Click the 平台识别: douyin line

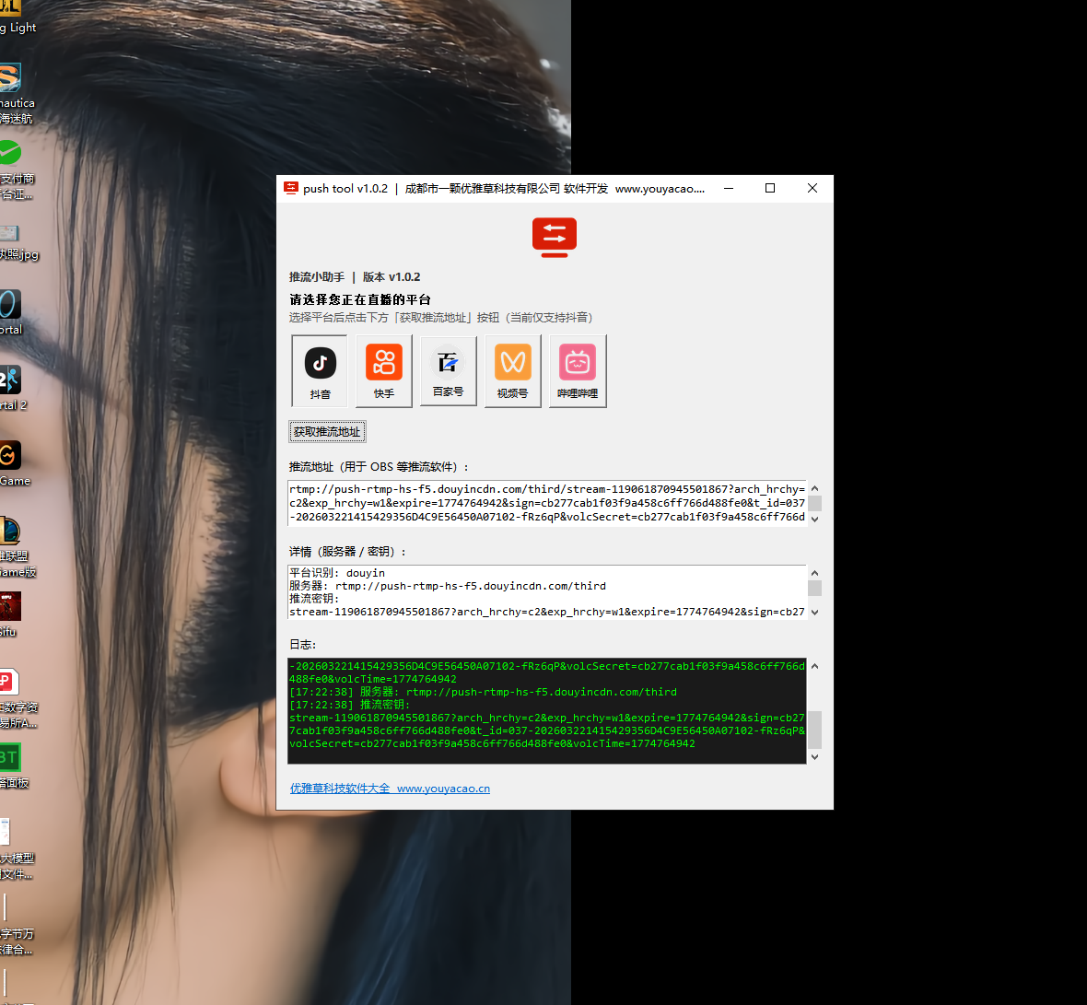(337, 572)
